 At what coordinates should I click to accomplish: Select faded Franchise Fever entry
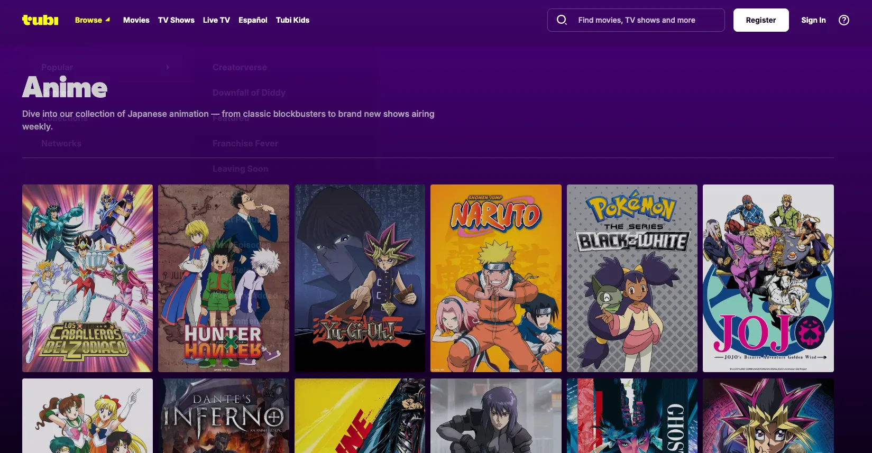pyautogui.click(x=245, y=143)
